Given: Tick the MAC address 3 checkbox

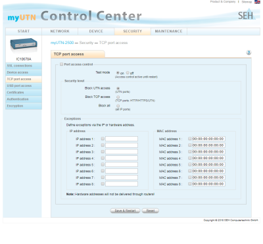Looking at the screenshot, I should pos(190,152).
